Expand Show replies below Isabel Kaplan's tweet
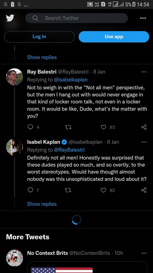The height and width of the screenshot is (273, 153). [x=42, y=204]
